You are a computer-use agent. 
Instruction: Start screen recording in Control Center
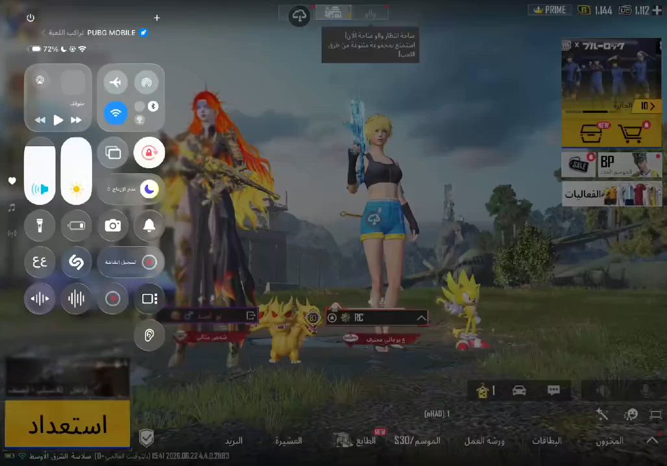[131, 262]
